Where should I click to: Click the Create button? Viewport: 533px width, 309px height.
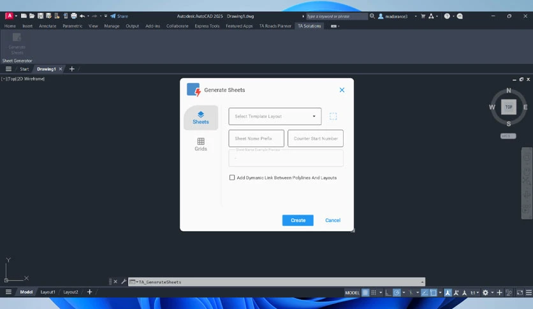[298, 220]
